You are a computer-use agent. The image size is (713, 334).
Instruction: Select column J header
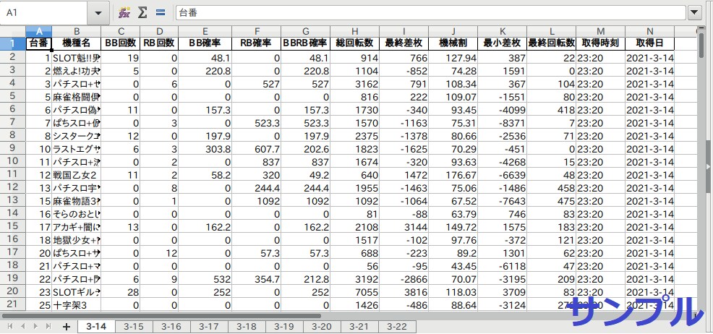[453, 31]
